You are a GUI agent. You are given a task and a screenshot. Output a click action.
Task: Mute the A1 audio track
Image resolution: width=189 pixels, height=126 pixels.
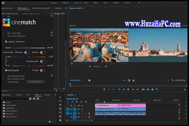[x=82, y=113]
